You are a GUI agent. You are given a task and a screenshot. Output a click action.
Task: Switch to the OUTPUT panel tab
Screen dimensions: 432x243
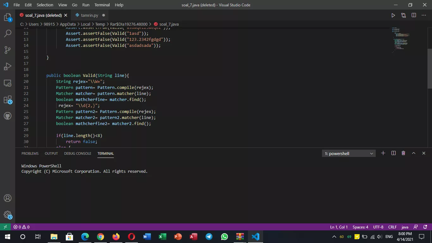[51, 153]
